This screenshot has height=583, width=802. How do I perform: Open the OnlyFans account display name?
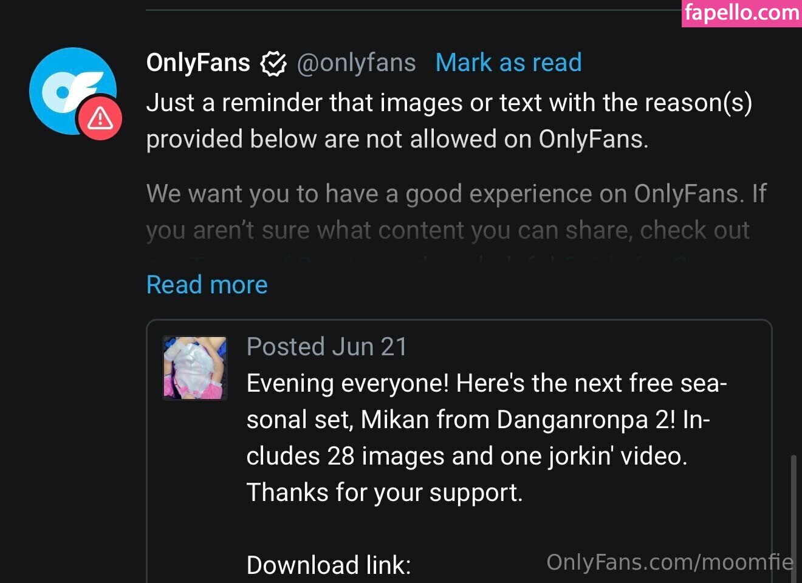tap(198, 63)
